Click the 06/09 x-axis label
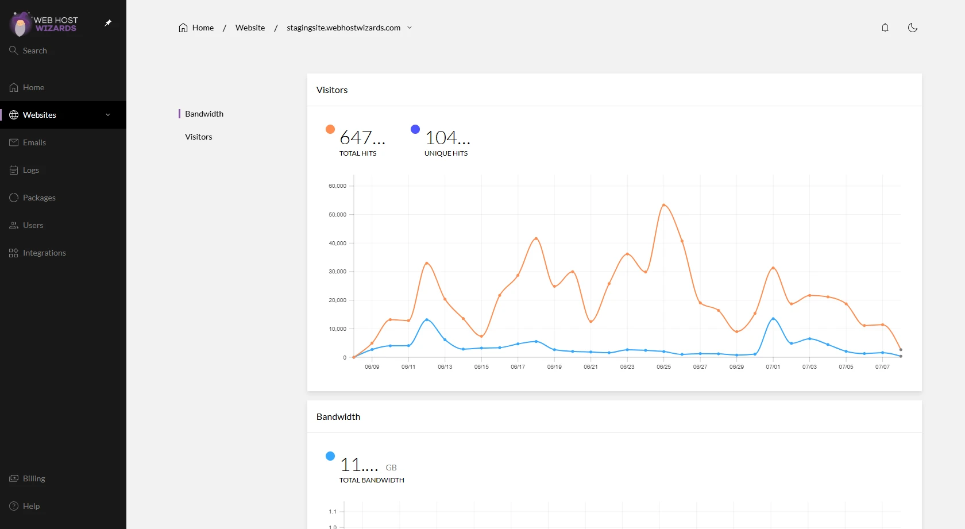 point(372,366)
